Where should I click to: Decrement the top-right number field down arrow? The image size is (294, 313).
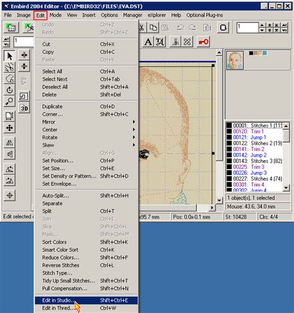(x=262, y=30)
